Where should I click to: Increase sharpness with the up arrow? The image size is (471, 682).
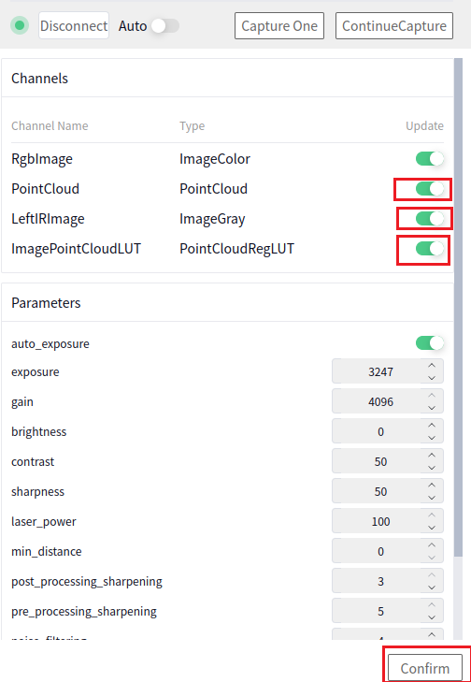(432, 486)
